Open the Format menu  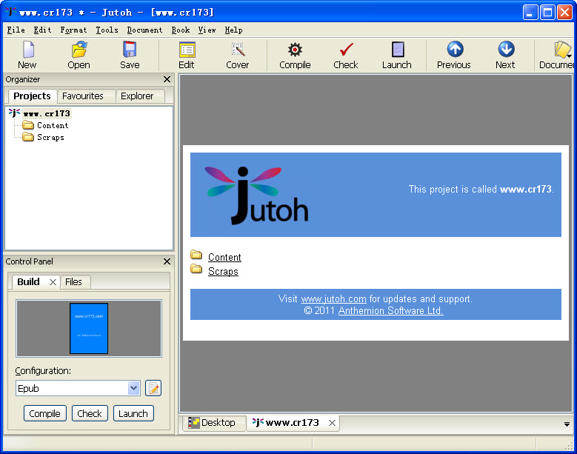(x=73, y=30)
